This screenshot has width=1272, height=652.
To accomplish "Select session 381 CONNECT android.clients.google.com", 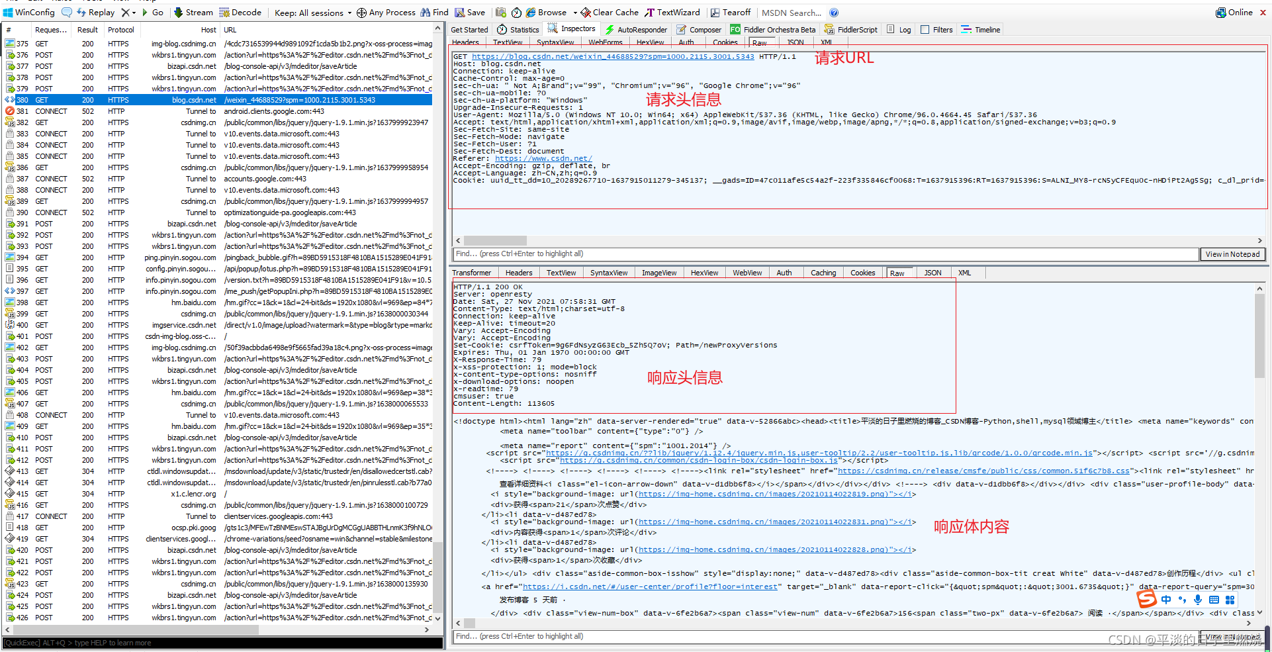I will click(218, 111).
